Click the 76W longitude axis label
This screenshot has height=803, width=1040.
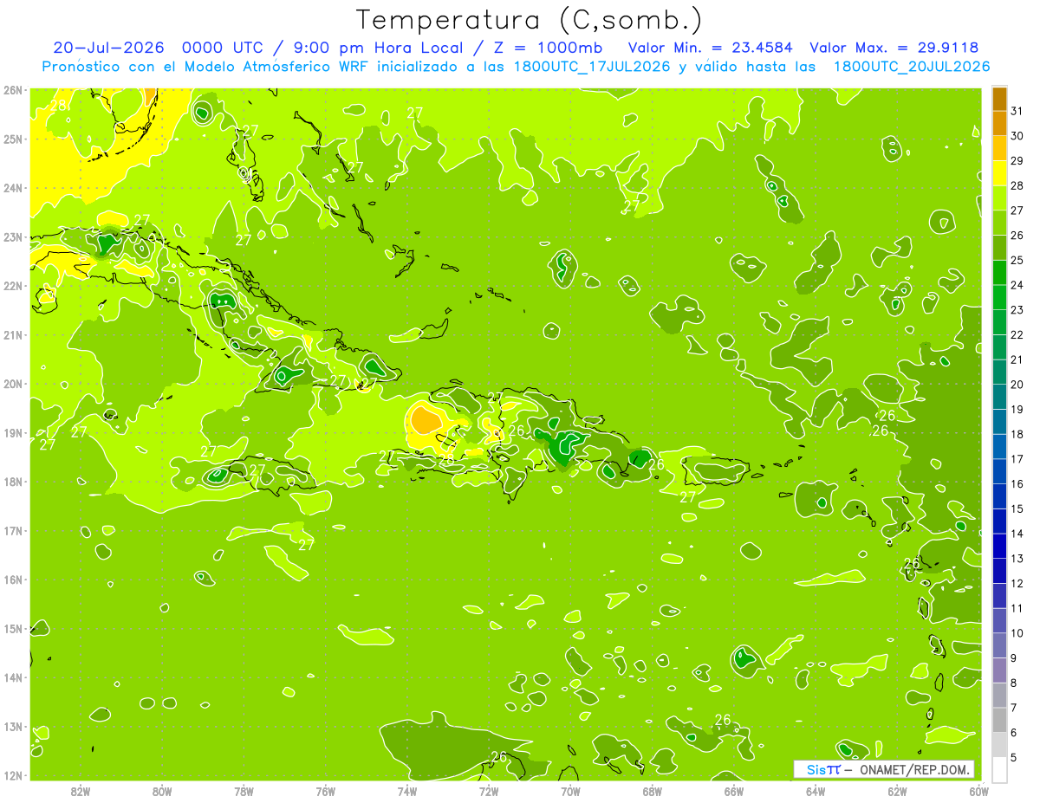[x=325, y=791]
